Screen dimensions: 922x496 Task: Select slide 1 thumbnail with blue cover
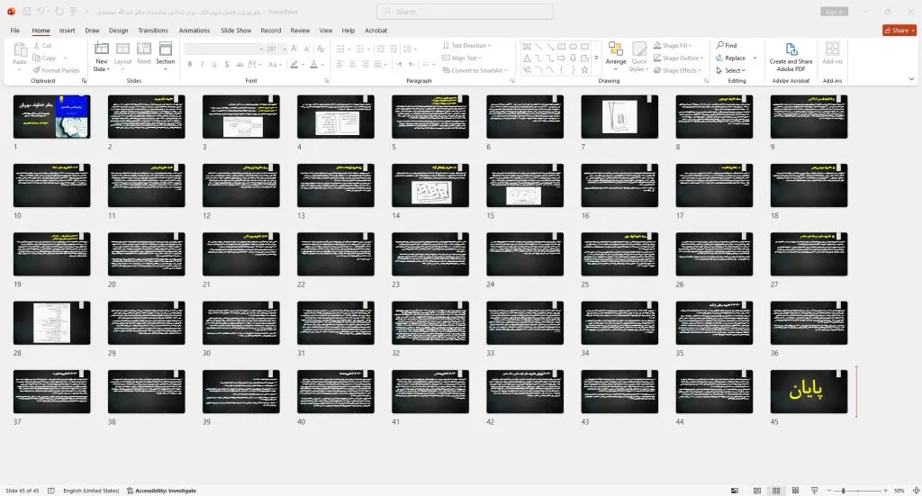[51, 116]
